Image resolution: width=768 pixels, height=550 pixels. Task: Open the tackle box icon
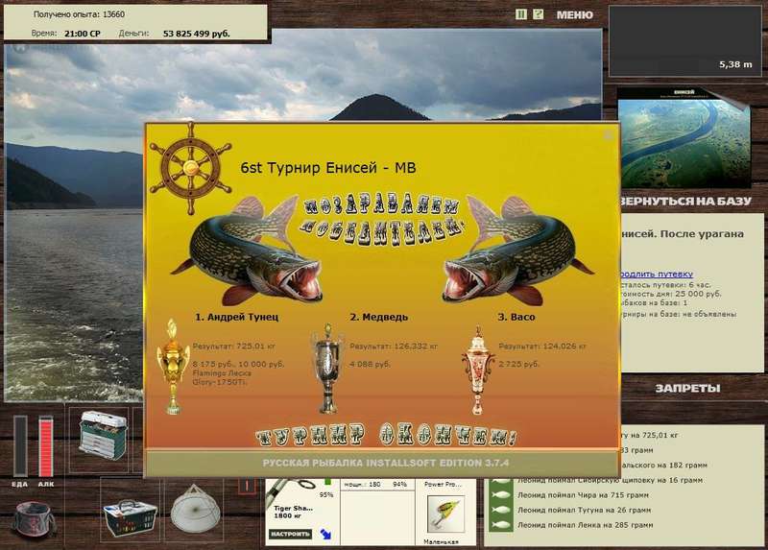[x=102, y=436]
